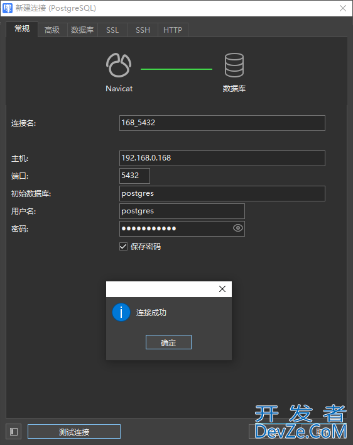This screenshot has height=445, width=353.
Task: Close the 连接成功 message dialog
Action: pos(222,289)
